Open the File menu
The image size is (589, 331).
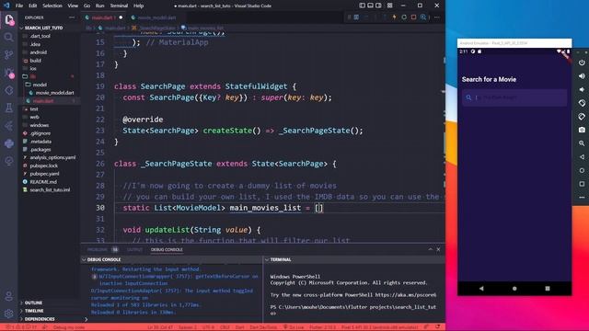(x=19, y=6)
